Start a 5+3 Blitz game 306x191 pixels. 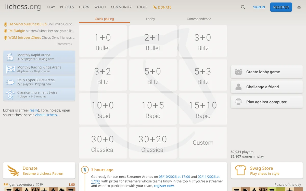pos(203,75)
